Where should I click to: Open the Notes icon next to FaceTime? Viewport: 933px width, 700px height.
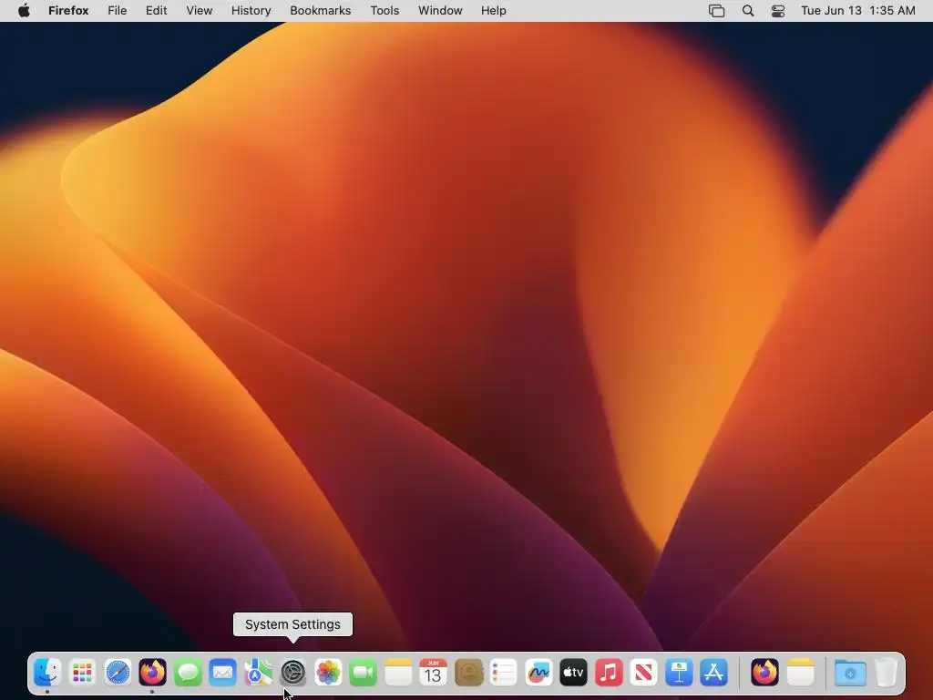[x=398, y=673]
